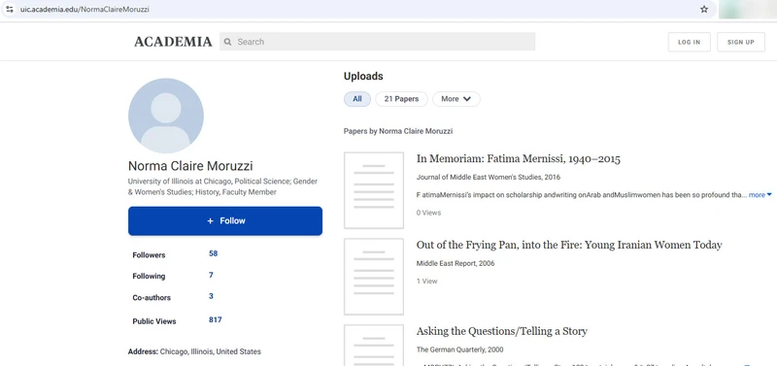This screenshot has width=777, height=366.
Task: Expand abstract with the more link
Action: point(760,195)
